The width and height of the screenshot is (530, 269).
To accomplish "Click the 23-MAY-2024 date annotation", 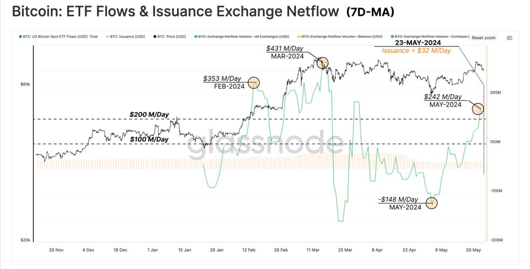I will (418, 43).
